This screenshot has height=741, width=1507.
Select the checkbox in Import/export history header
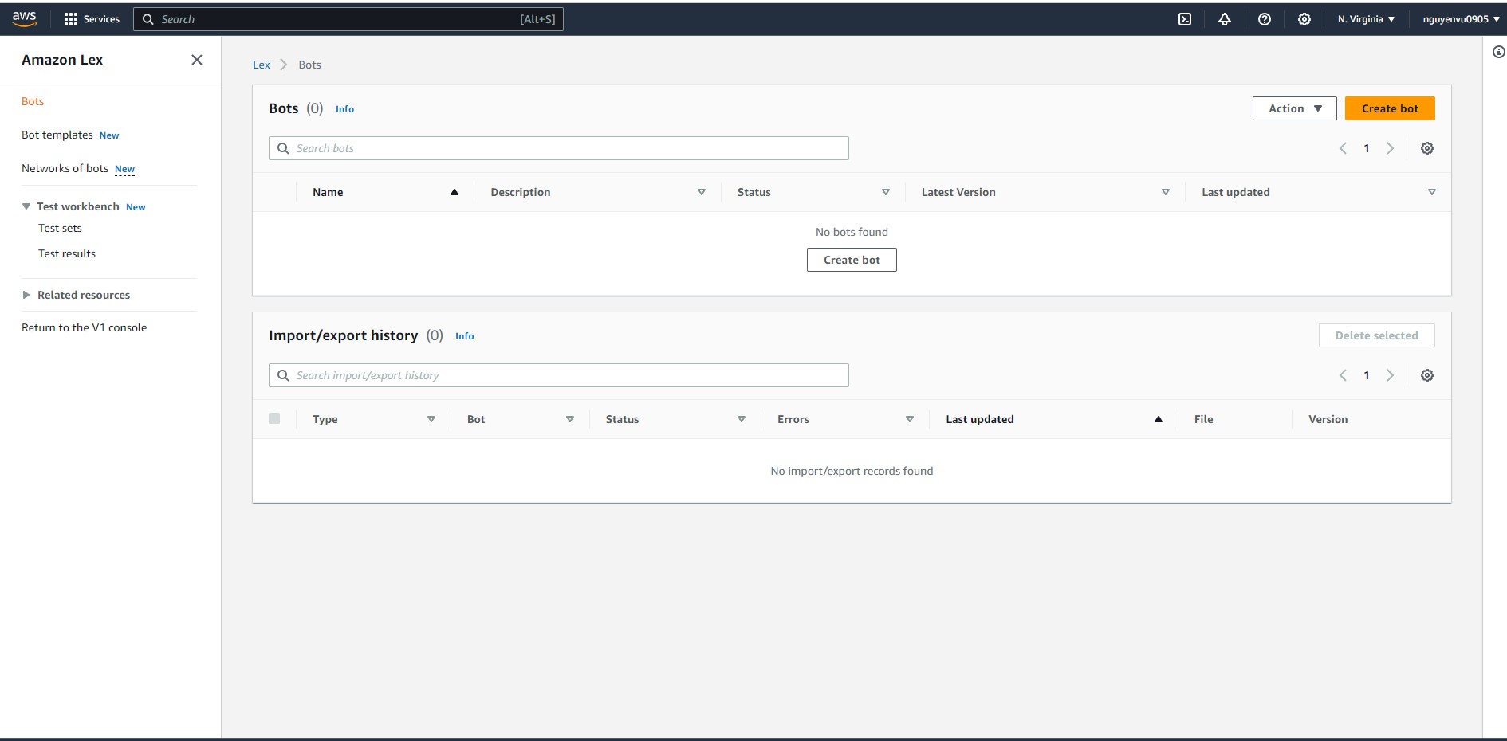pos(275,418)
